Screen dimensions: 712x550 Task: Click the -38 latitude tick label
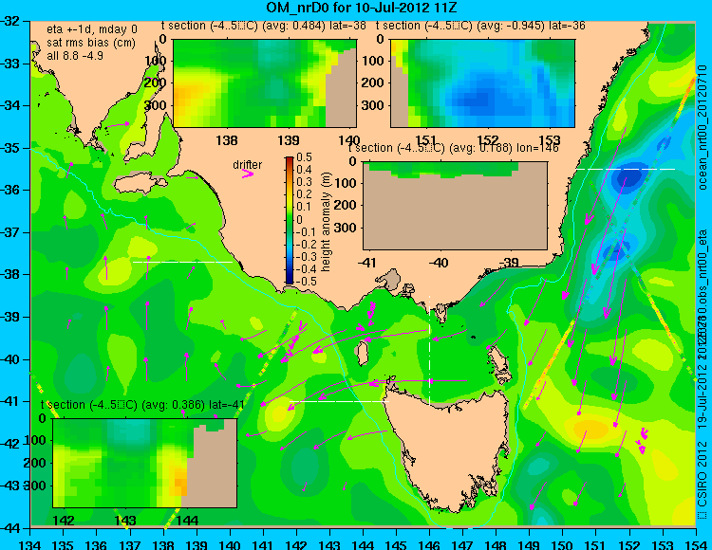click(12, 274)
